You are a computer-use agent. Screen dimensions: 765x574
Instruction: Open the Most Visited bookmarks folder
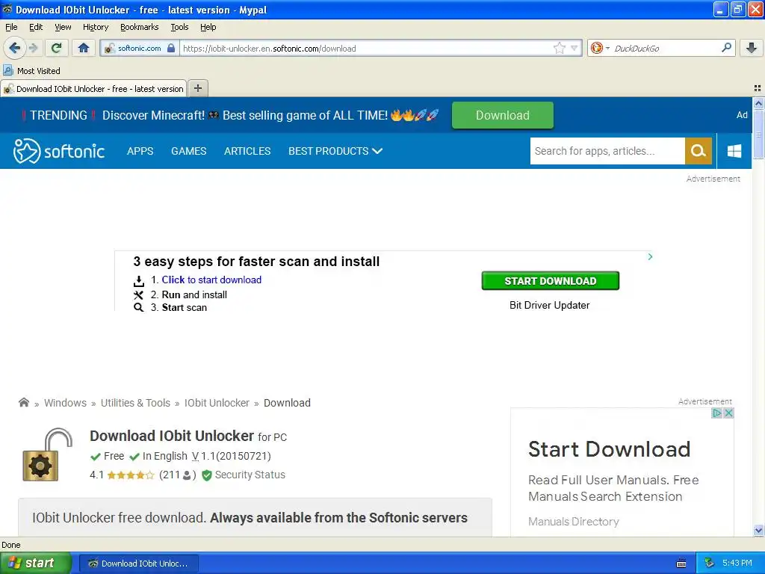point(31,71)
